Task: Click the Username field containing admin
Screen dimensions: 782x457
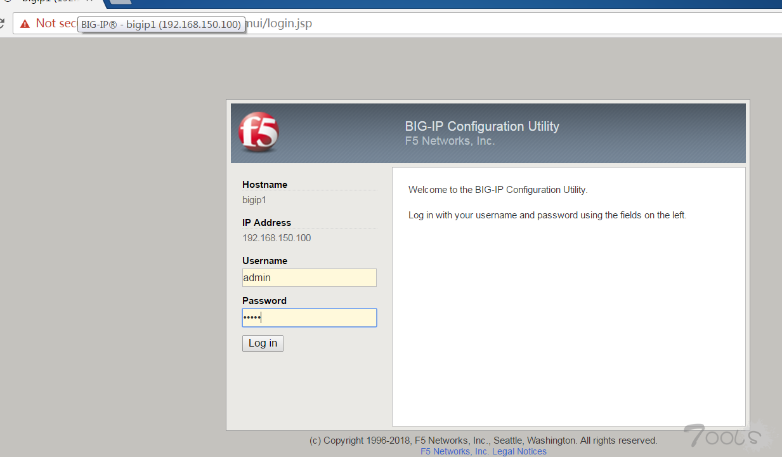Action: [310, 277]
